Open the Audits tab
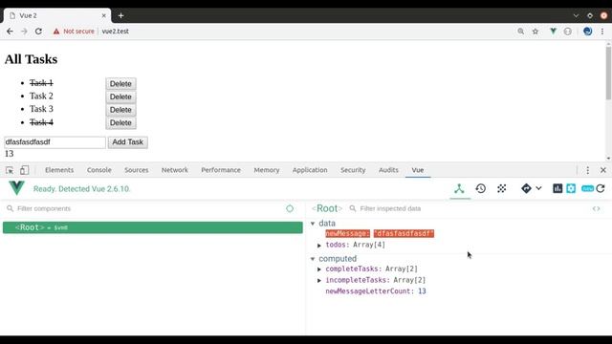The width and height of the screenshot is (612, 344). [x=388, y=170]
